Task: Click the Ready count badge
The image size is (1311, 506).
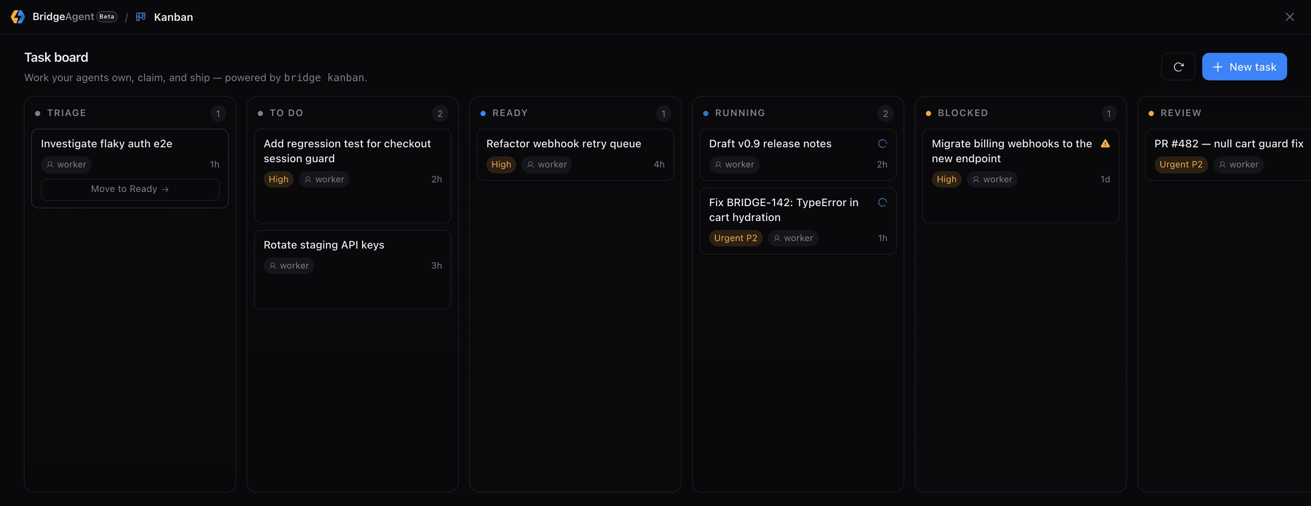Action: (x=663, y=113)
